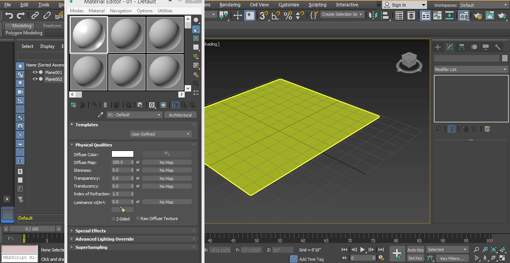Click the Render Setup teapot icon
The width and height of the screenshot is (510, 263).
pos(477,15)
